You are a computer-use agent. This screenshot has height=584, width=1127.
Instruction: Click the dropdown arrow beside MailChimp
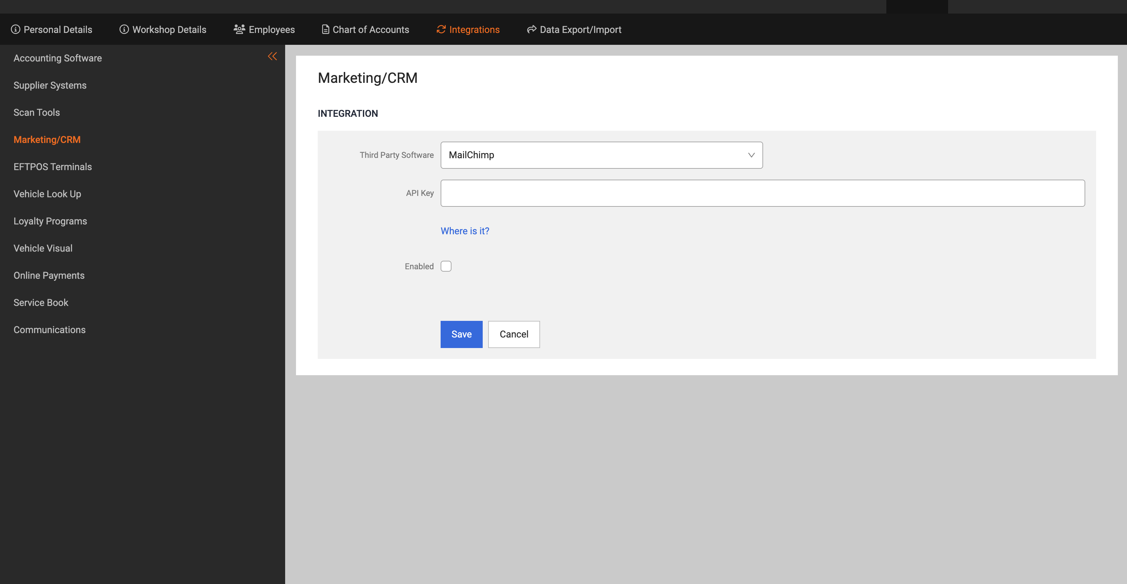pos(751,155)
